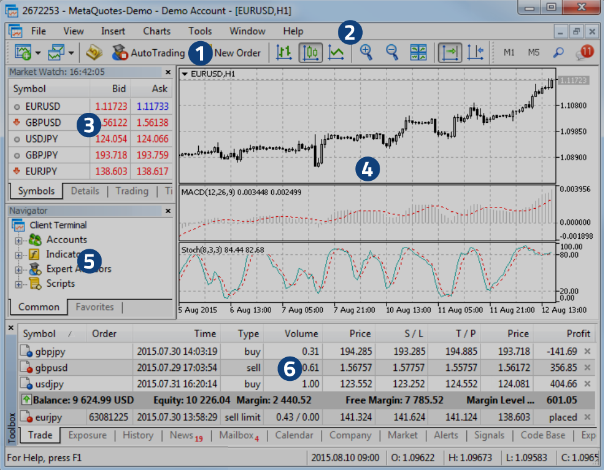Switch to the Details tab in Market Watch

tap(85, 191)
